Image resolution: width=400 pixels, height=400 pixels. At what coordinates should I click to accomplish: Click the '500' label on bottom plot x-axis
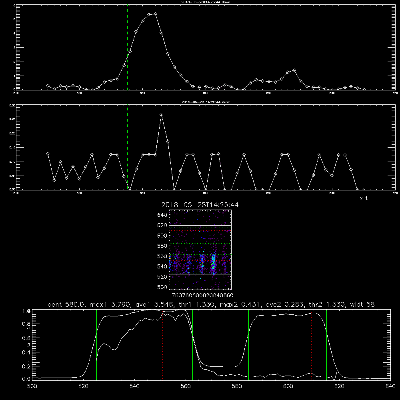(x=32, y=386)
